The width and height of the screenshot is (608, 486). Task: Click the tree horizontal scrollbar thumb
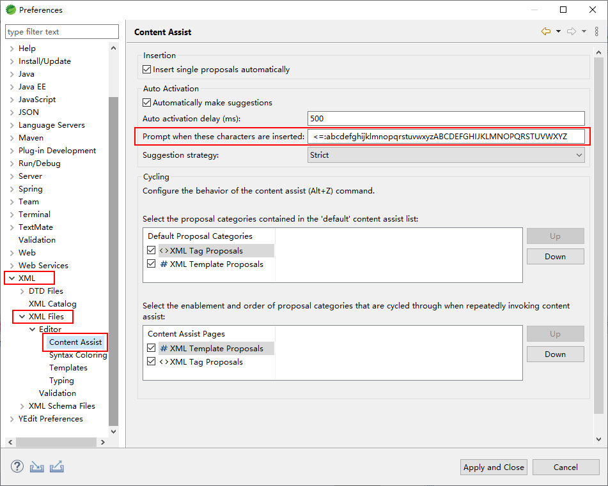[x=56, y=442]
